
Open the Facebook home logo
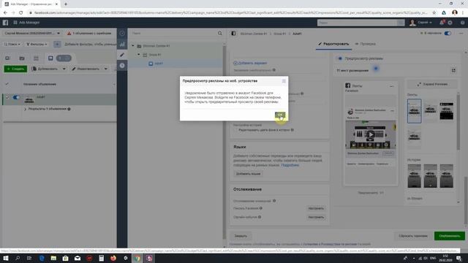[5, 23]
